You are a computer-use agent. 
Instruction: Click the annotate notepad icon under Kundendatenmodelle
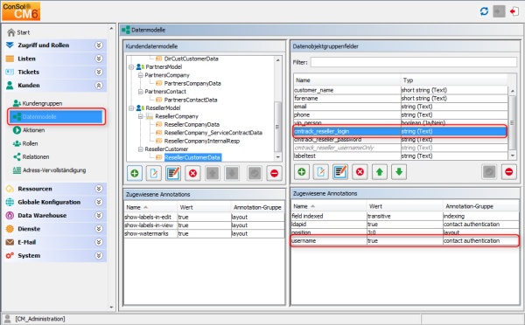tap(173, 173)
